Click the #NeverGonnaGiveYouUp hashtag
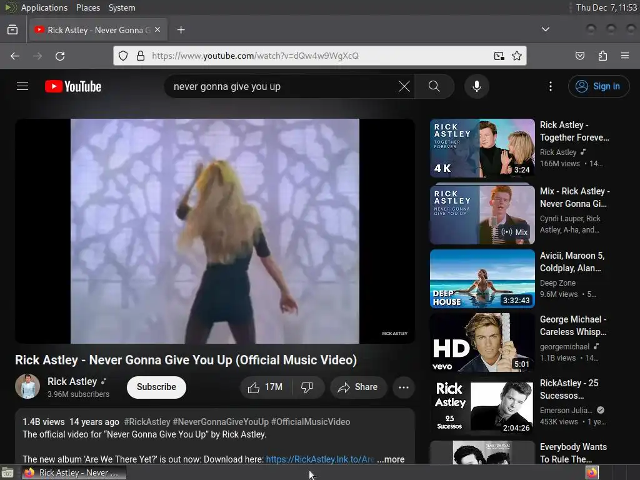The image size is (640, 480). pos(221,422)
